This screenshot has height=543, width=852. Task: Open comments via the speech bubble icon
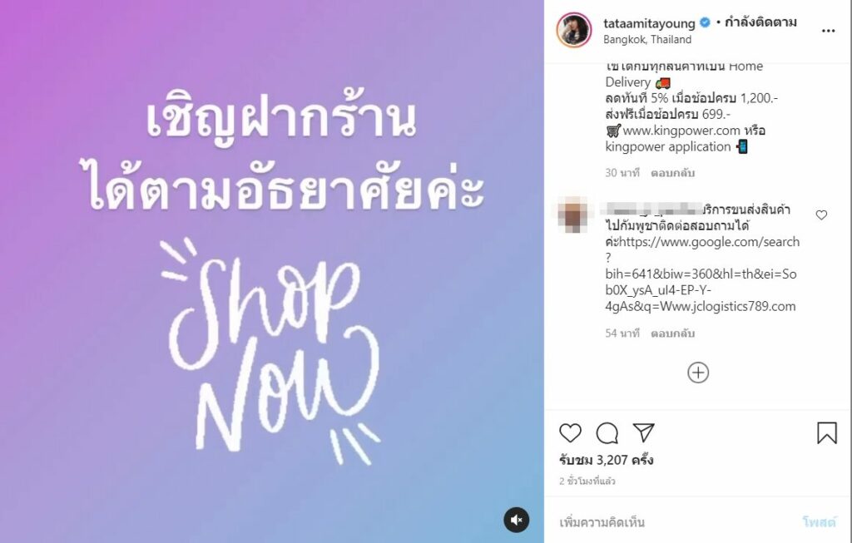(x=607, y=432)
